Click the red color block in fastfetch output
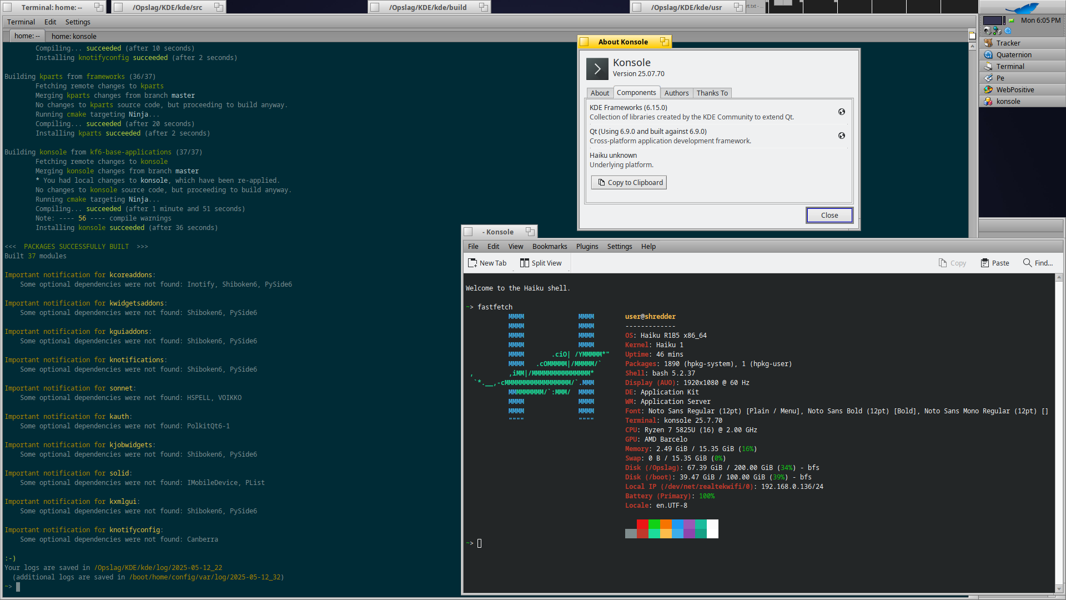The width and height of the screenshot is (1066, 600). coord(642,524)
